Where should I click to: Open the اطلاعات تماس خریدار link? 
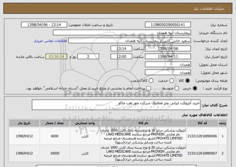50,41
